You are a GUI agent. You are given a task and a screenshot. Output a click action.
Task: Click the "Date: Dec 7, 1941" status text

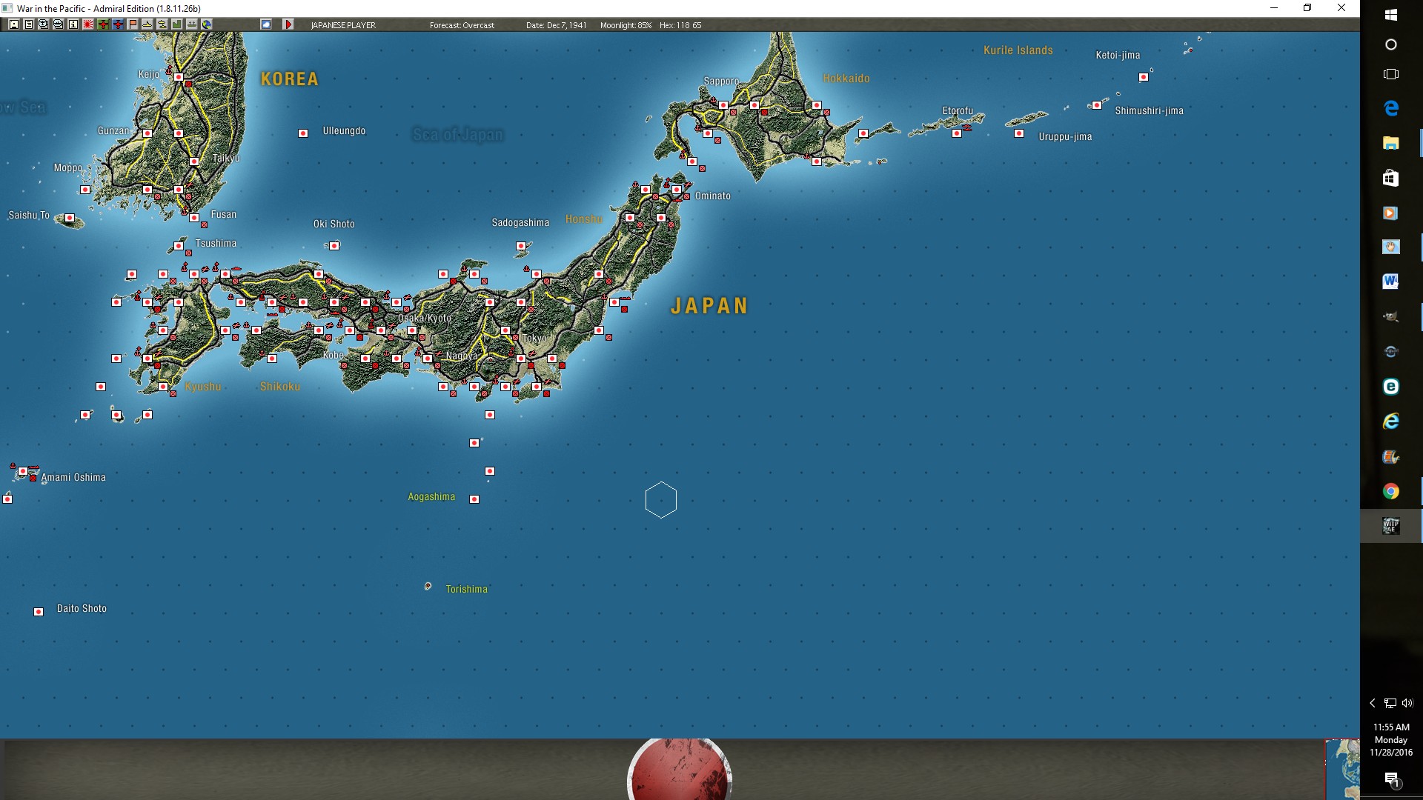pos(556,25)
